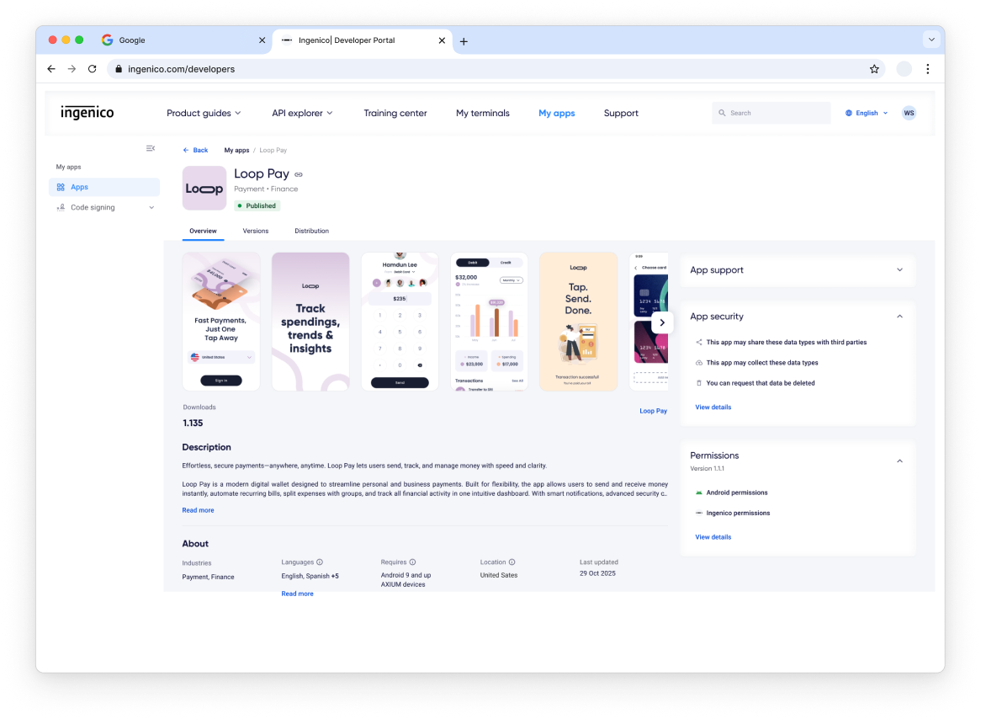
Task: Click the cloud icon for collected data types
Action: click(x=698, y=362)
